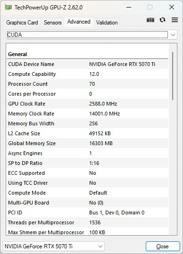Image resolution: width=183 pixels, height=254 pixels.
Task: Close the window with the X button
Action: [172, 7]
